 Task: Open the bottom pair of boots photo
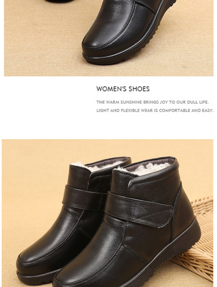point(108,213)
